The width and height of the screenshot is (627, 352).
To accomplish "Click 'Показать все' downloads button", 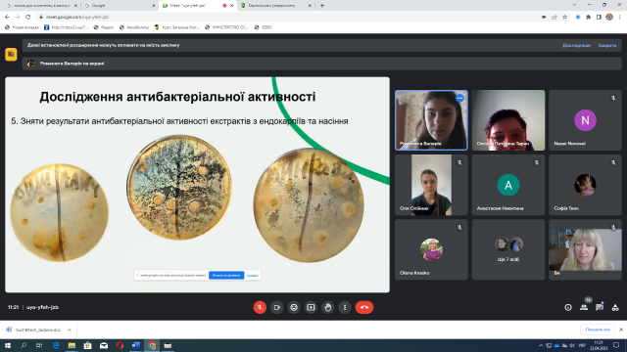I will [x=598, y=330].
